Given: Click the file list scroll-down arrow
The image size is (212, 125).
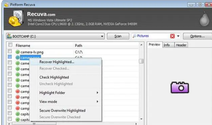Looking at the screenshot, I should pos(141,119).
